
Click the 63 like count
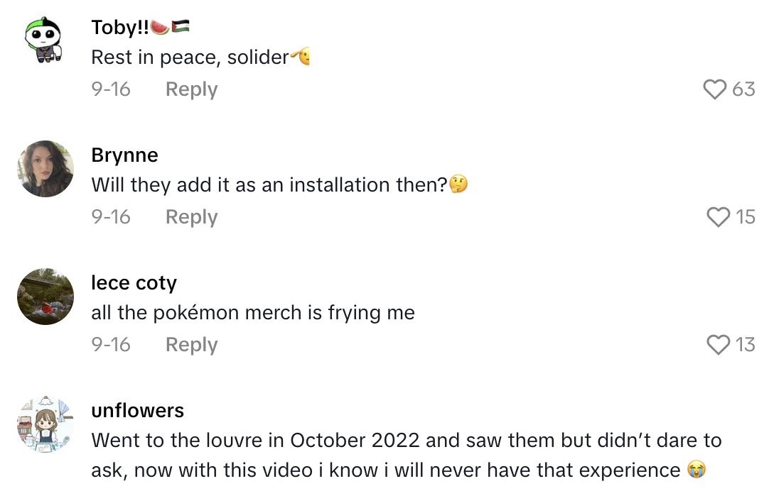pyautogui.click(x=746, y=89)
